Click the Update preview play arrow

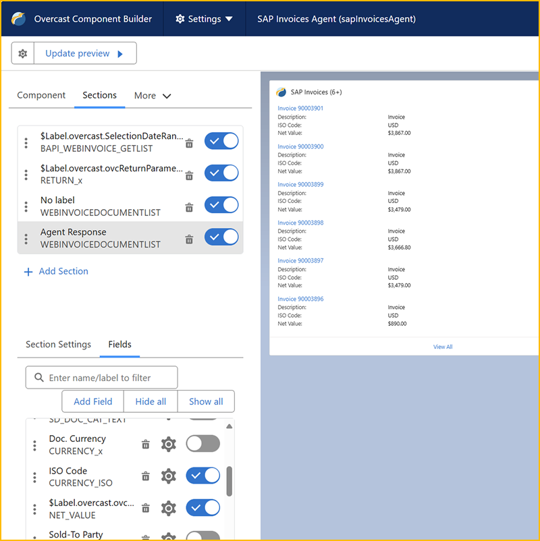(120, 54)
